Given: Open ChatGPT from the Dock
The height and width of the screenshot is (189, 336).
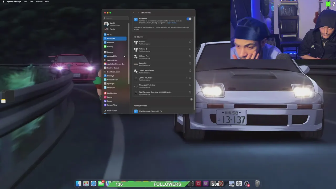Looking at the screenshot, I should click(239, 184).
